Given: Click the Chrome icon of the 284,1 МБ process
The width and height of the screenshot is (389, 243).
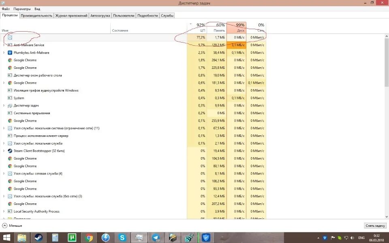Looking at the screenshot, I should click(10, 60).
